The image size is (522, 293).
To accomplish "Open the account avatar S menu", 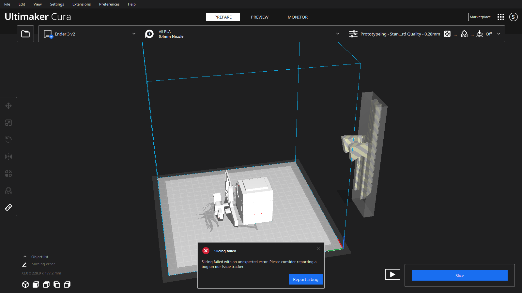I will tap(514, 17).
